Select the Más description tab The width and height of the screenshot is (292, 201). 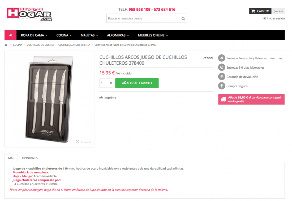coord(11,158)
